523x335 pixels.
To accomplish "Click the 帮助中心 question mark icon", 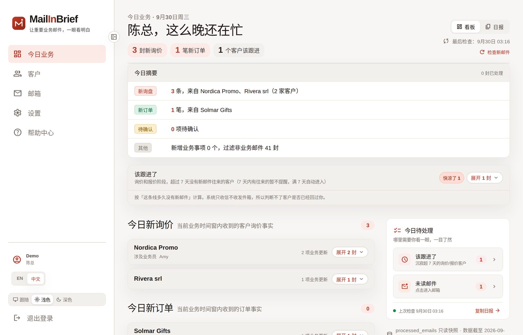I will (x=18, y=132).
